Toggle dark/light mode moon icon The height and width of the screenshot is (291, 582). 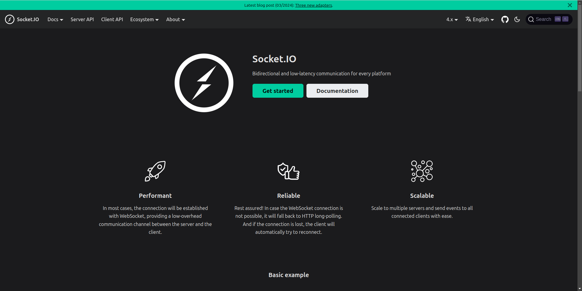point(517,19)
